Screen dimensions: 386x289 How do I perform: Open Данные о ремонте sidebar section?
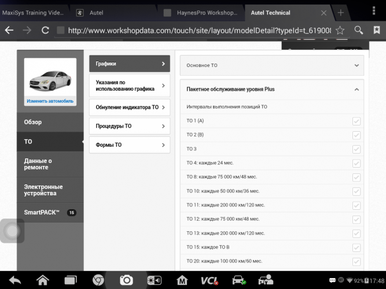(x=50, y=164)
